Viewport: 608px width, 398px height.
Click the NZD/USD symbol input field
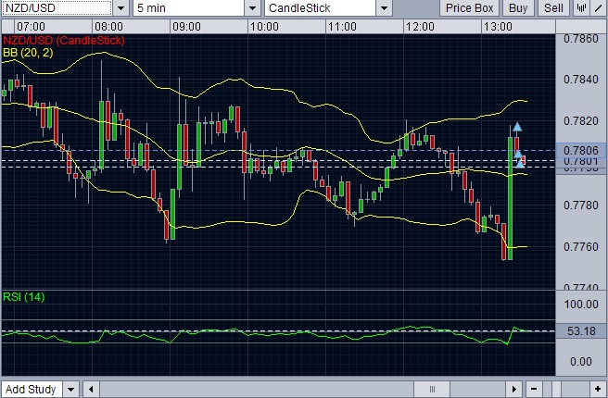57,7
